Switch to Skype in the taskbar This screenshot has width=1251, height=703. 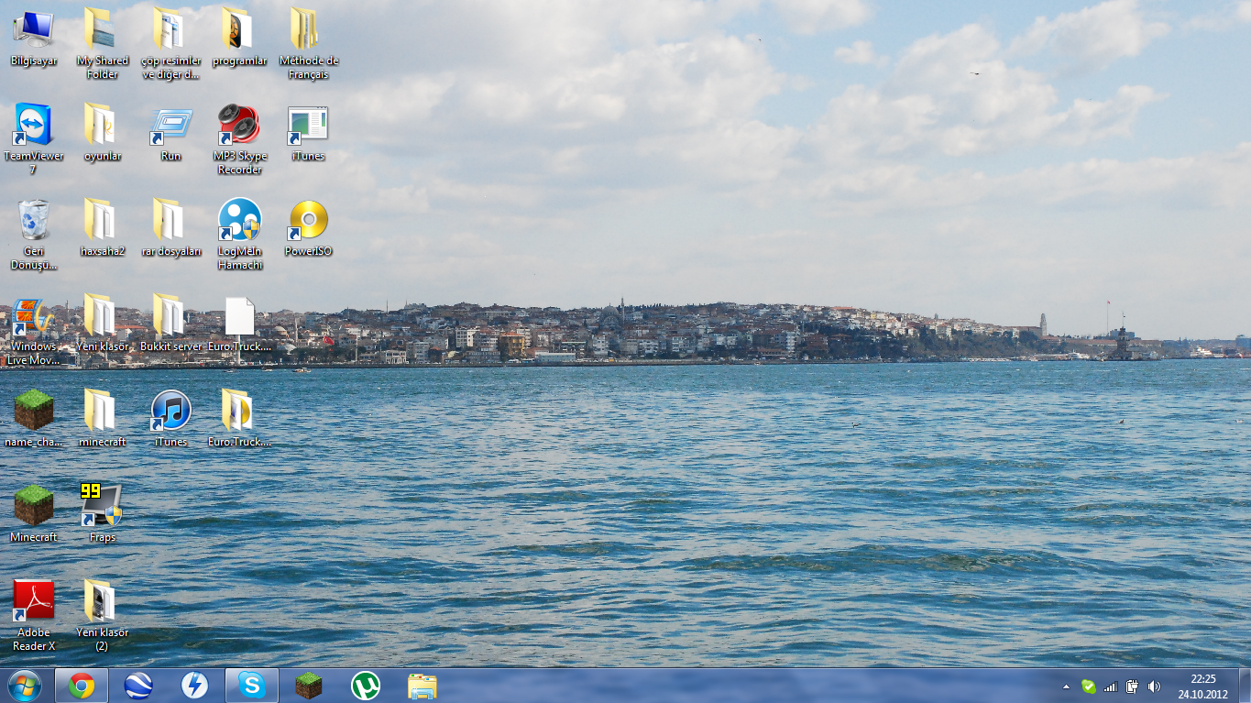coord(252,685)
